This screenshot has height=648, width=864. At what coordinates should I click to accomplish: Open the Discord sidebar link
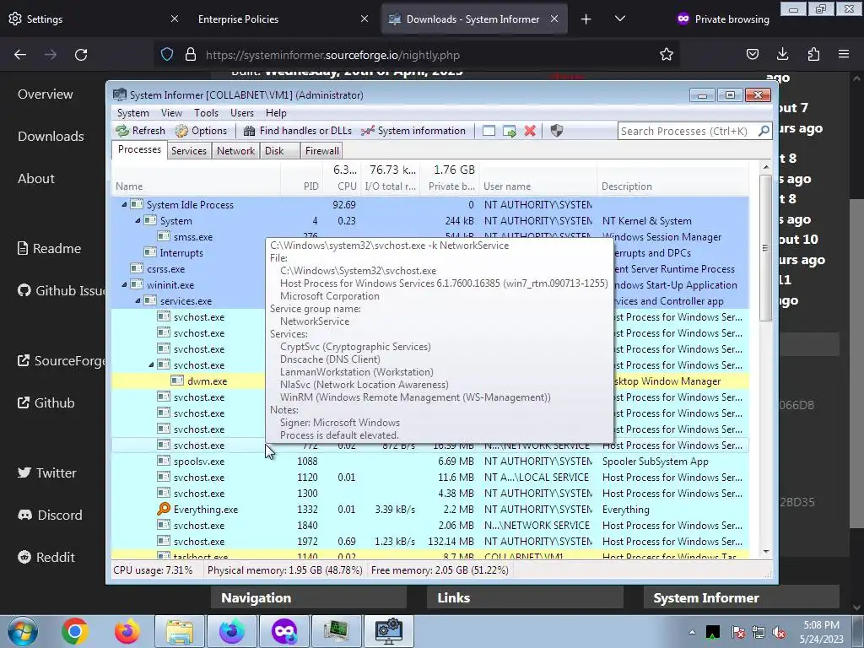pyautogui.click(x=50, y=516)
